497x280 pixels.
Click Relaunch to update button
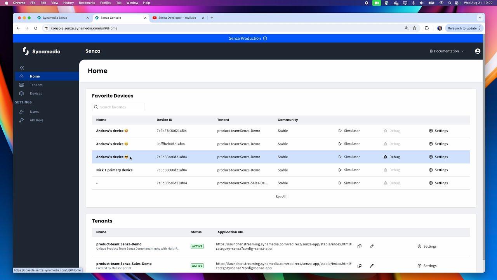[x=464, y=28]
